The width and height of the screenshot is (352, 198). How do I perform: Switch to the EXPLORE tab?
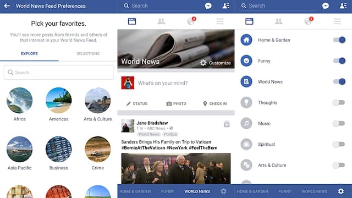click(x=29, y=54)
